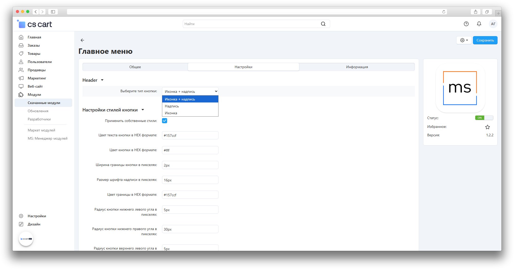514x269 pixels.
Task: Open Маркет модулей link in sidebar
Action: click(x=41, y=130)
